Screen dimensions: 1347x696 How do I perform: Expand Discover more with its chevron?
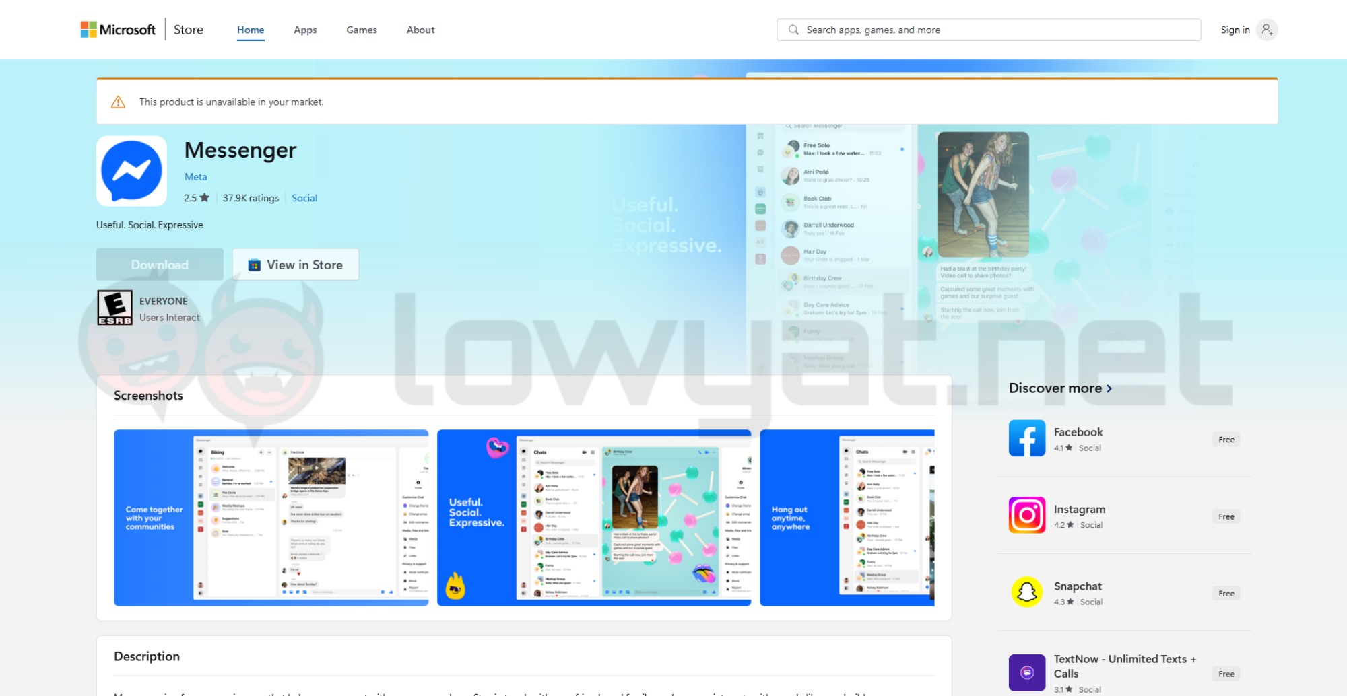click(x=1109, y=388)
